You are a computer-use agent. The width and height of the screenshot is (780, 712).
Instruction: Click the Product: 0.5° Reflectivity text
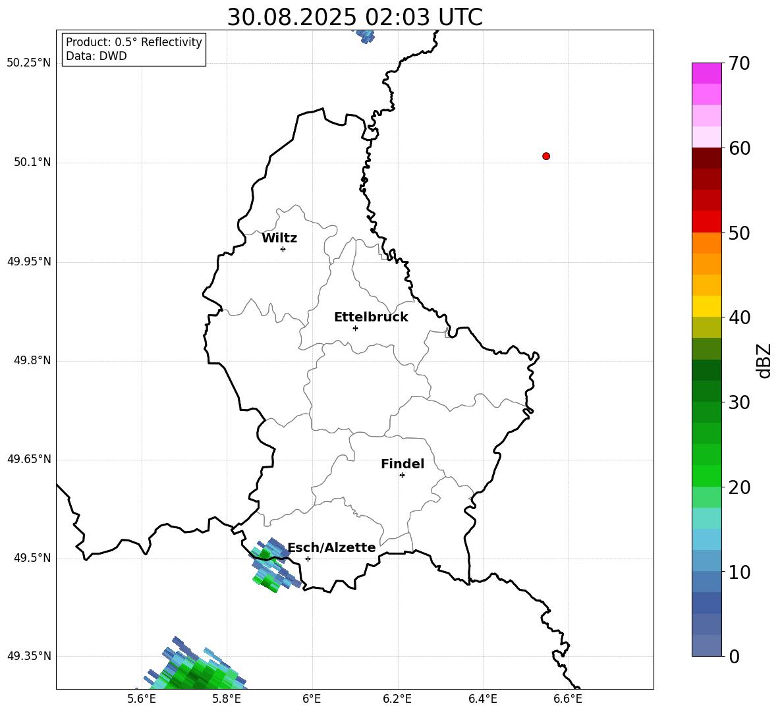tap(134, 41)
